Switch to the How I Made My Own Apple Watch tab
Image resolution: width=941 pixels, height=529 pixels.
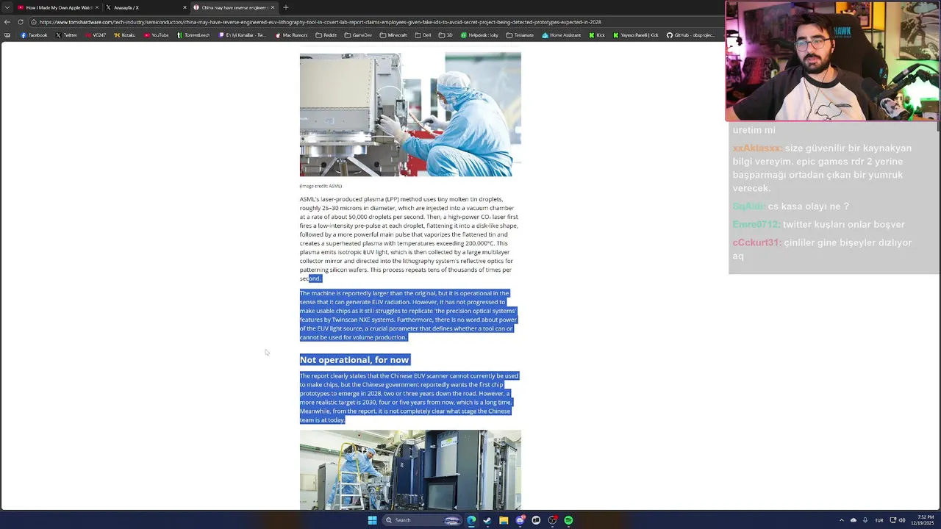[57, 7]
